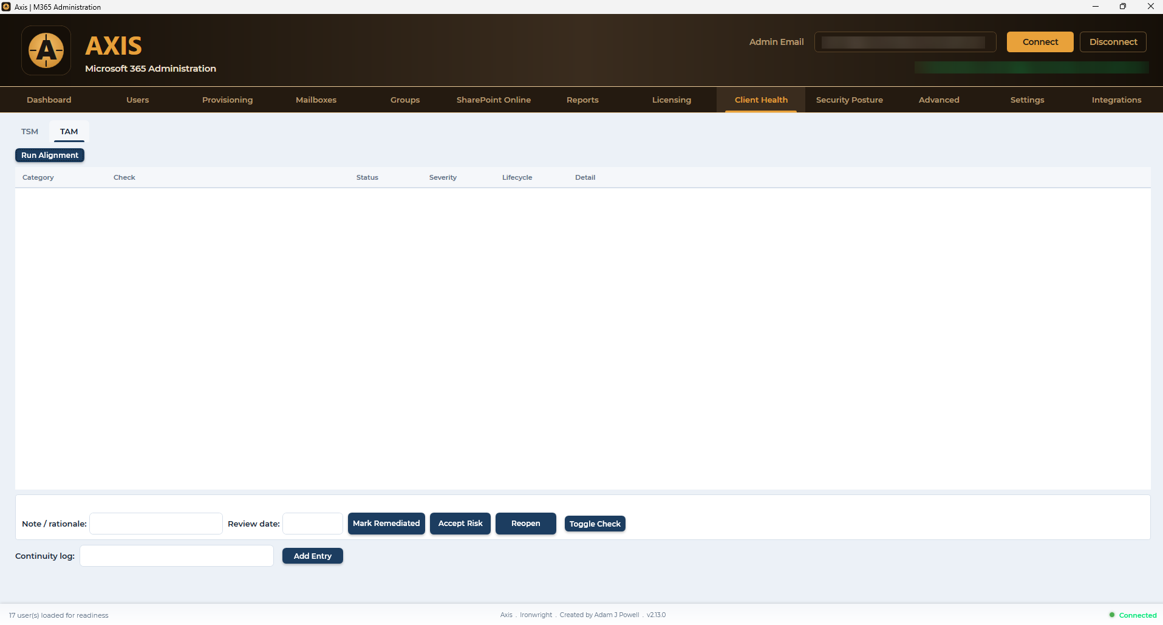Restore down the Axis window
The width and height of the screenshot is (1163, 625).
[1123, 7]
